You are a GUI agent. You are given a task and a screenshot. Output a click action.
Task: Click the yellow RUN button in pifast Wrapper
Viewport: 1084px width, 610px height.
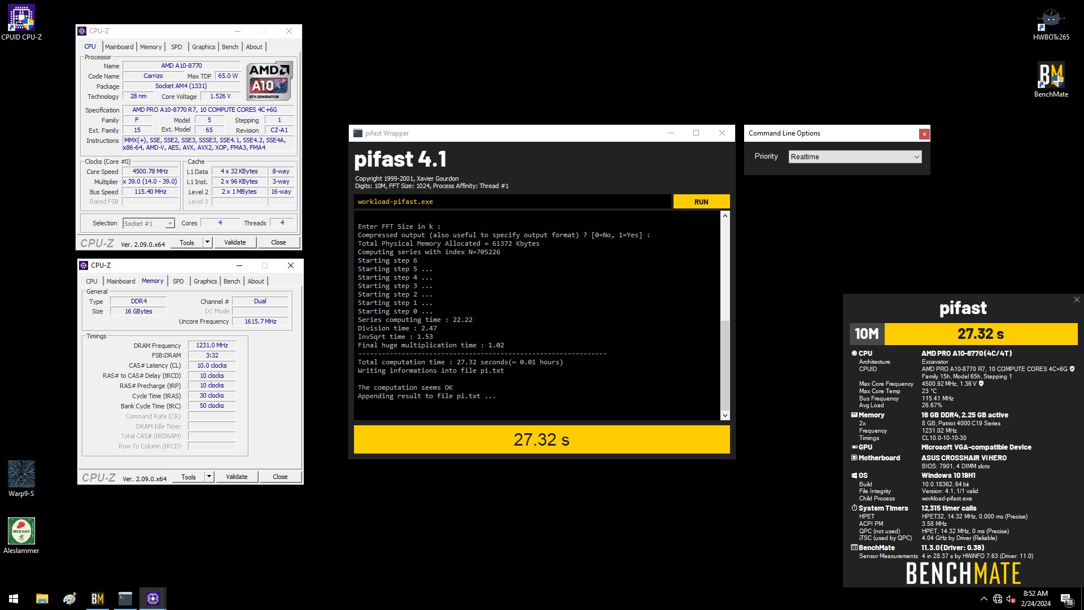701,202
